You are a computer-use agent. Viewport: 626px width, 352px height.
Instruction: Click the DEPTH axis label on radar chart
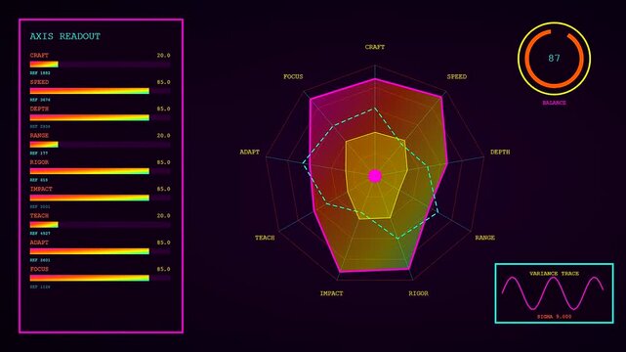coord(500,153)
